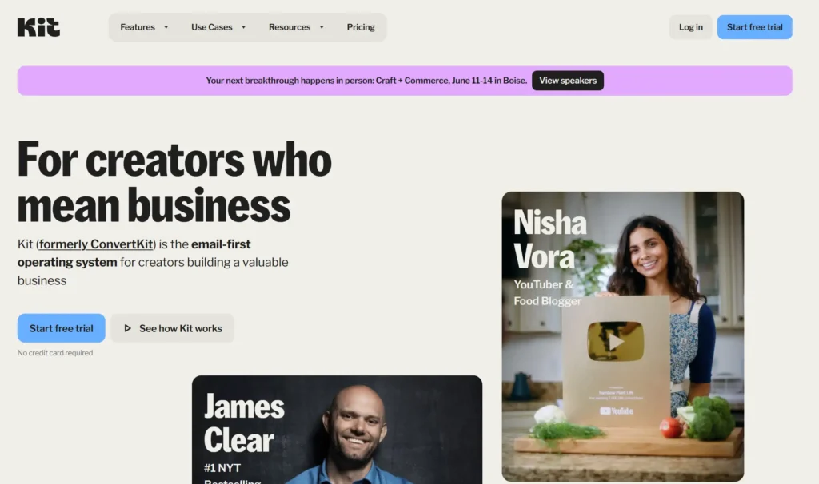
Task: Click the hero Start free trial button
Action: [61, 328]
